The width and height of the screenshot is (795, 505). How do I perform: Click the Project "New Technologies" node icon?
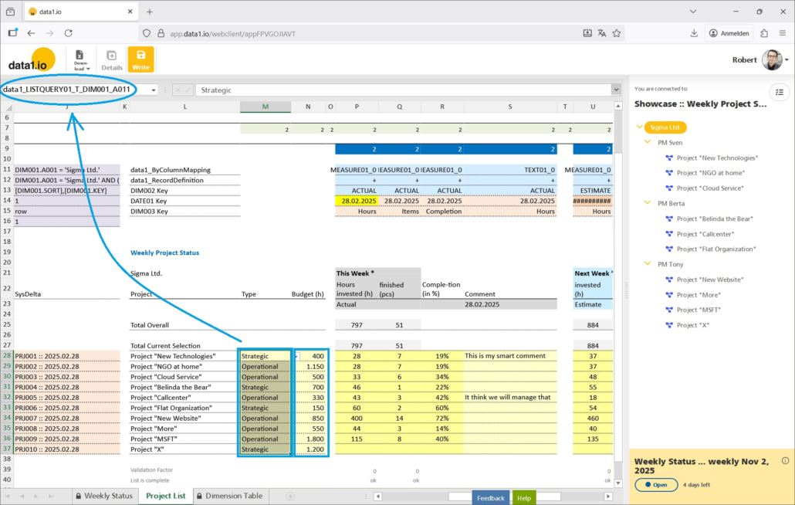coord(669,158)
